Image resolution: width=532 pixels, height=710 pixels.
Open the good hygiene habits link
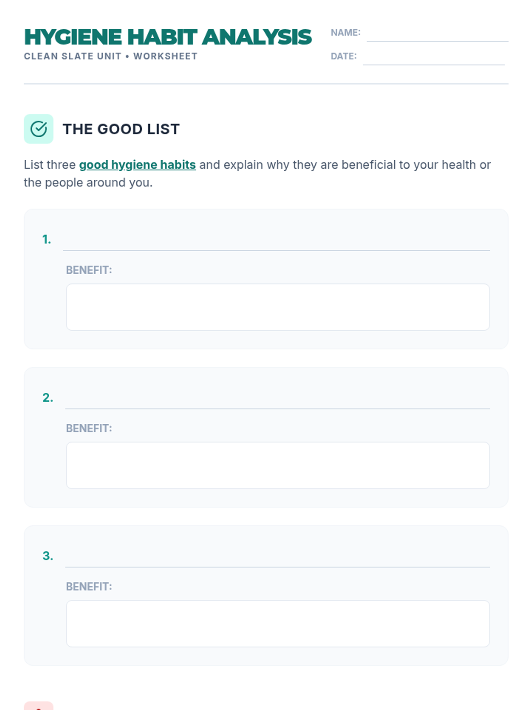point(137,165)
